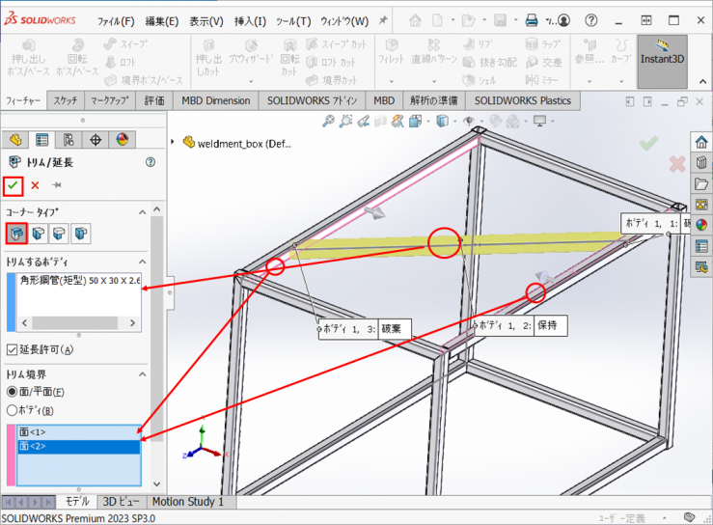
Task: Collapse the コーナー タイプ section
Action: point(143,210)
